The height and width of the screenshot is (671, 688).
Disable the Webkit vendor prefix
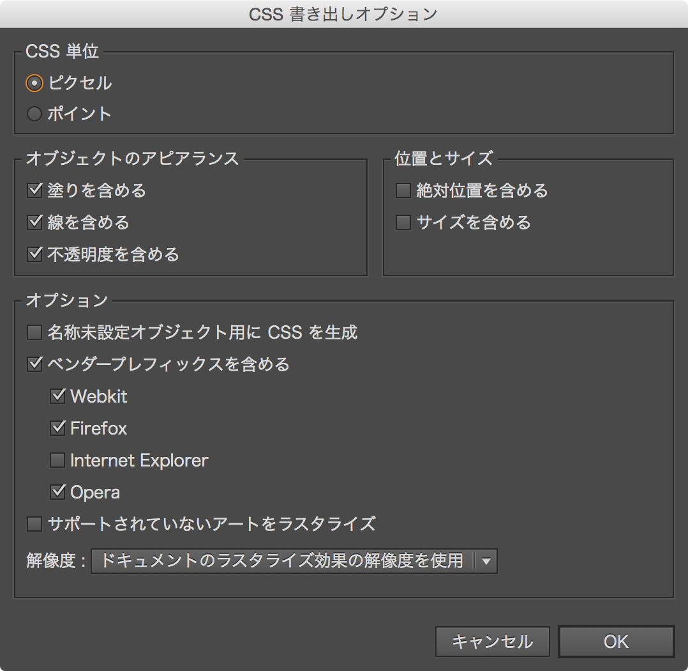pos(58,396)
